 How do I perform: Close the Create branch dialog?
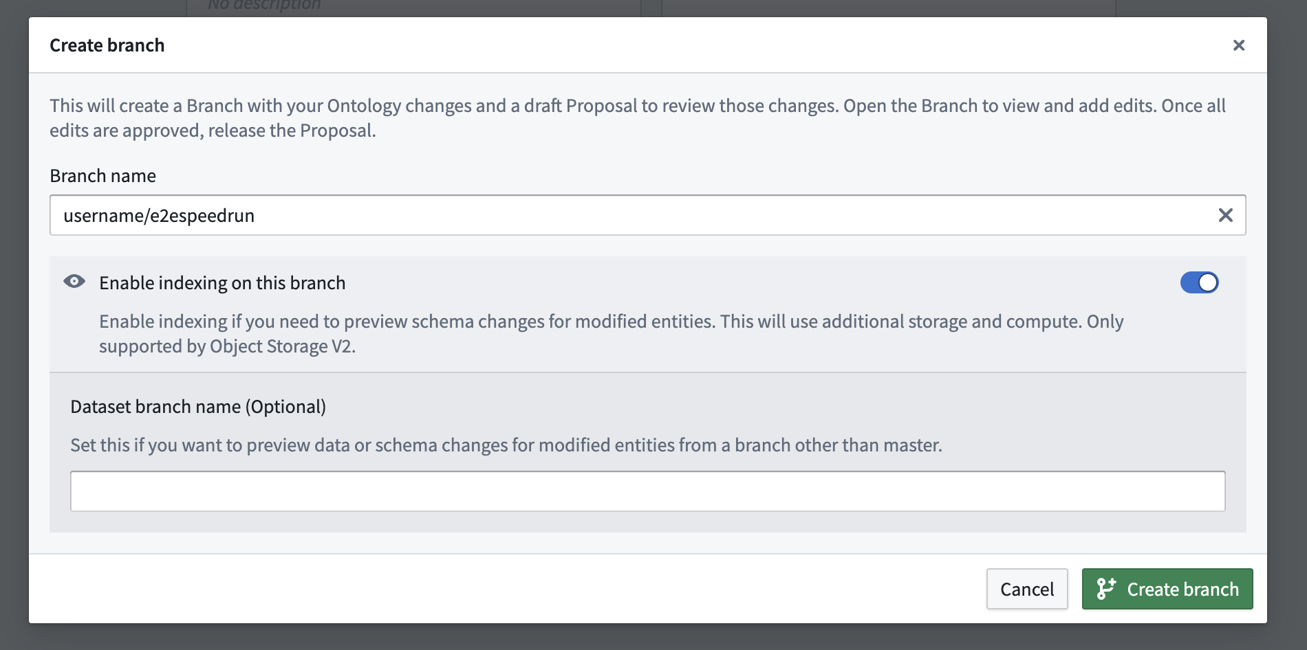(1238, 45)
